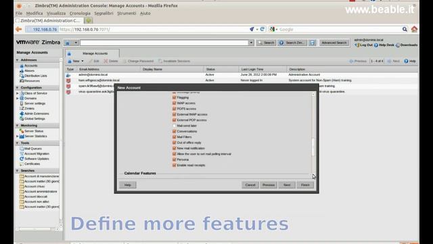433x244 pixels.
Task: Enable the Mail send later option
Action: tap(175, 125)
